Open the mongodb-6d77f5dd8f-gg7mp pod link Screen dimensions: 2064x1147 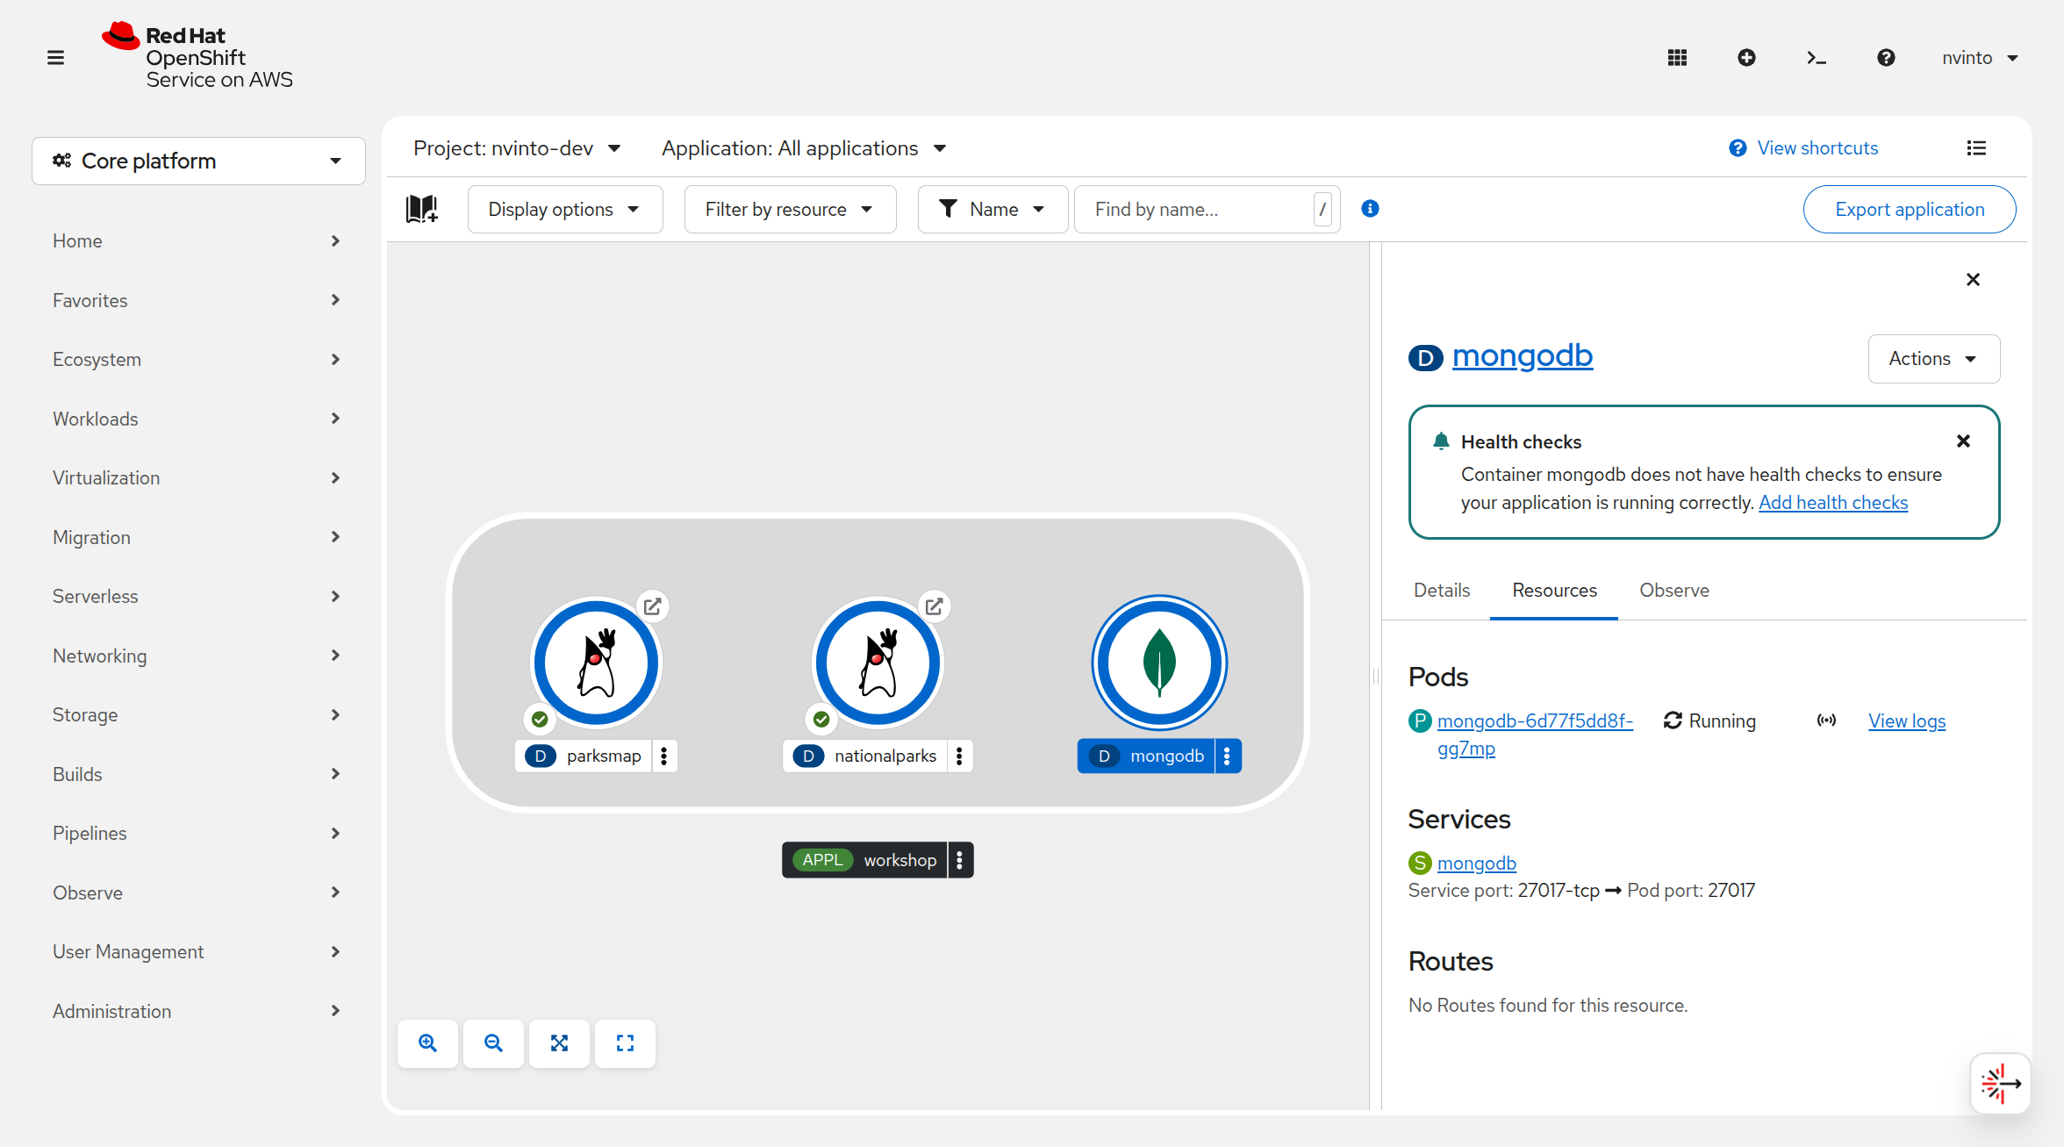[1534, 735]
